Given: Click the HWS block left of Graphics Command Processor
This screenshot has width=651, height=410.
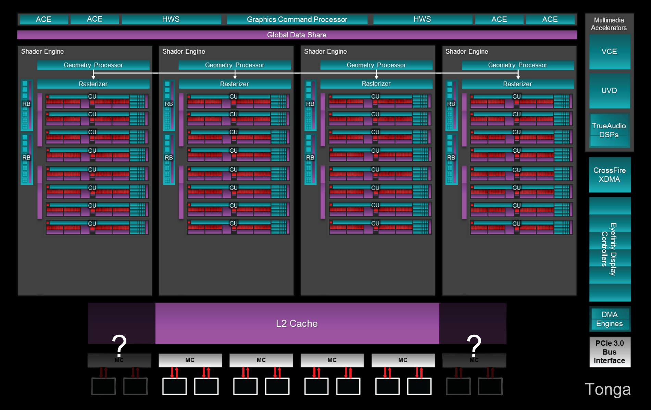Looking at the screenshot, I should [x=171, y=20].
